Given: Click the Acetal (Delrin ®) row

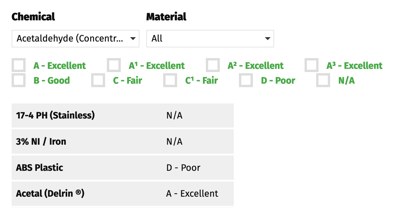Looking at the screenshot, I should tap(123, 193).
